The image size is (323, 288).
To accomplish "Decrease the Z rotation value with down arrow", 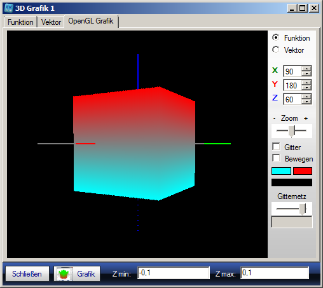I will pyautogui.click(x=306, y=102).
